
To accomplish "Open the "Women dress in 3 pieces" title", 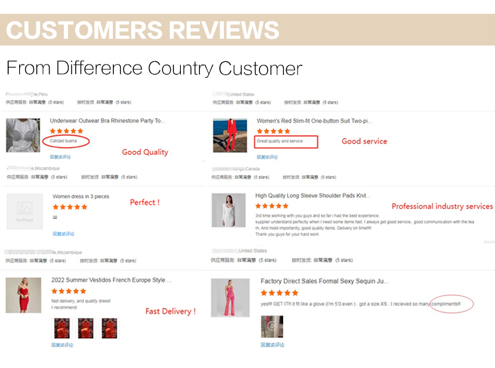I will click(x=81, y=197).
